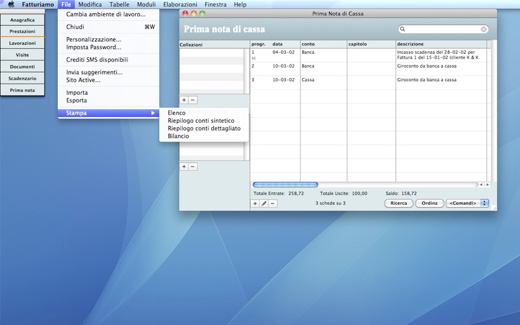Click the search magnifying glass icon
520x325 pixels.
(404, 29)
